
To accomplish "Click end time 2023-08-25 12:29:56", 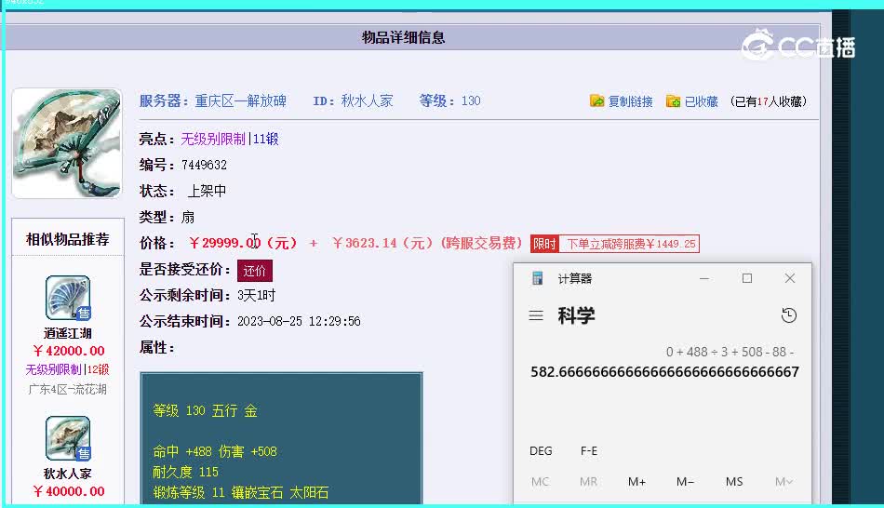I will (x=299, y=321).
